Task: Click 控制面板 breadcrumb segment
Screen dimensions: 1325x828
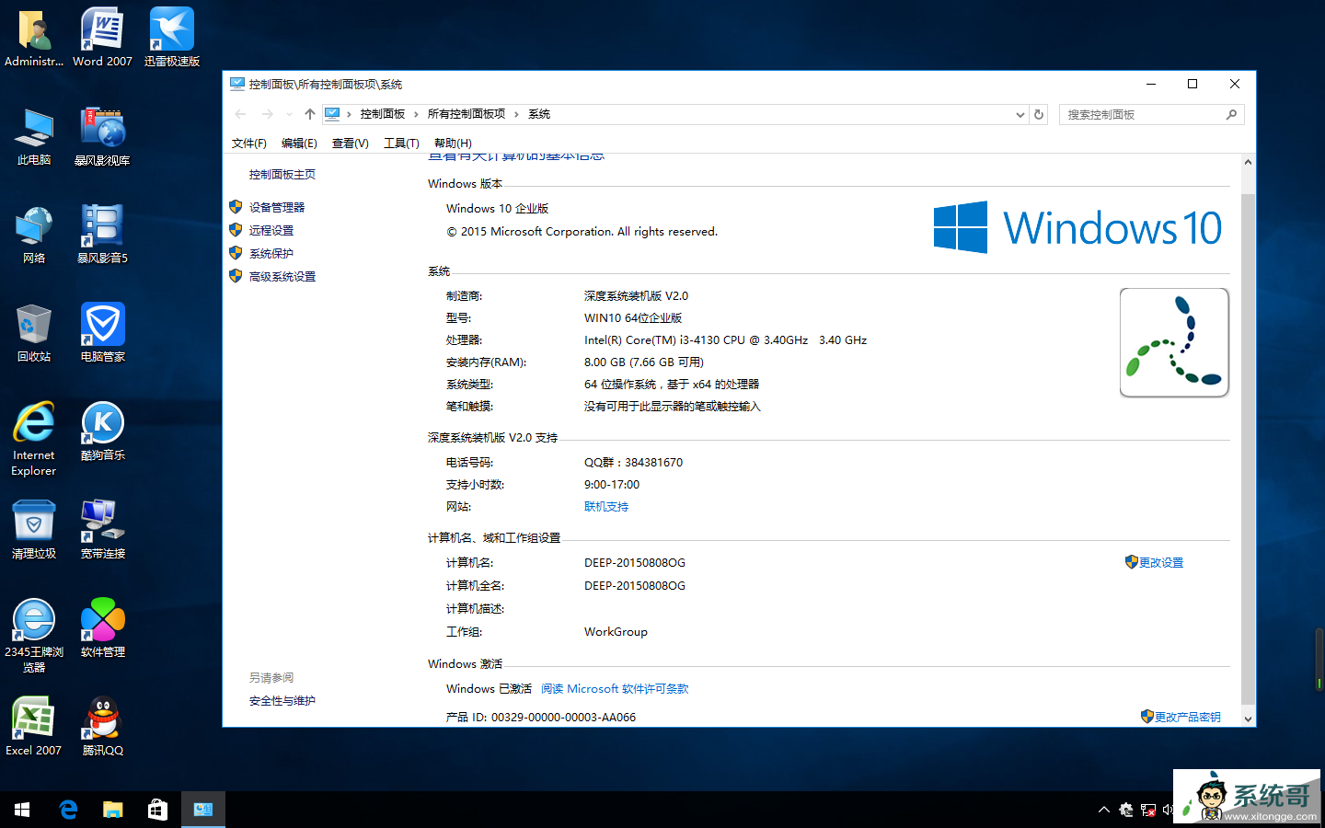Action: pyautogui.click(x=383, y=114)
